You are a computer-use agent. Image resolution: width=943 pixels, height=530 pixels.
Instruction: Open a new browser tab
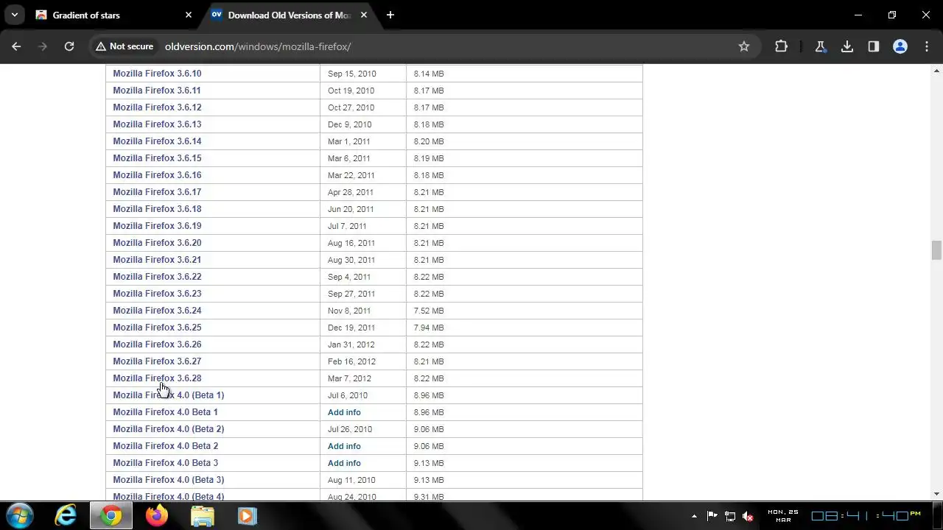coord(390,15)
